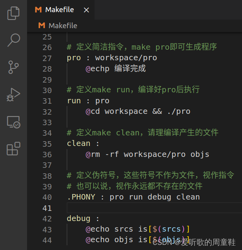Click the 'clean :' target line
The image size is (242, 250).
click(x=83, y=144)
